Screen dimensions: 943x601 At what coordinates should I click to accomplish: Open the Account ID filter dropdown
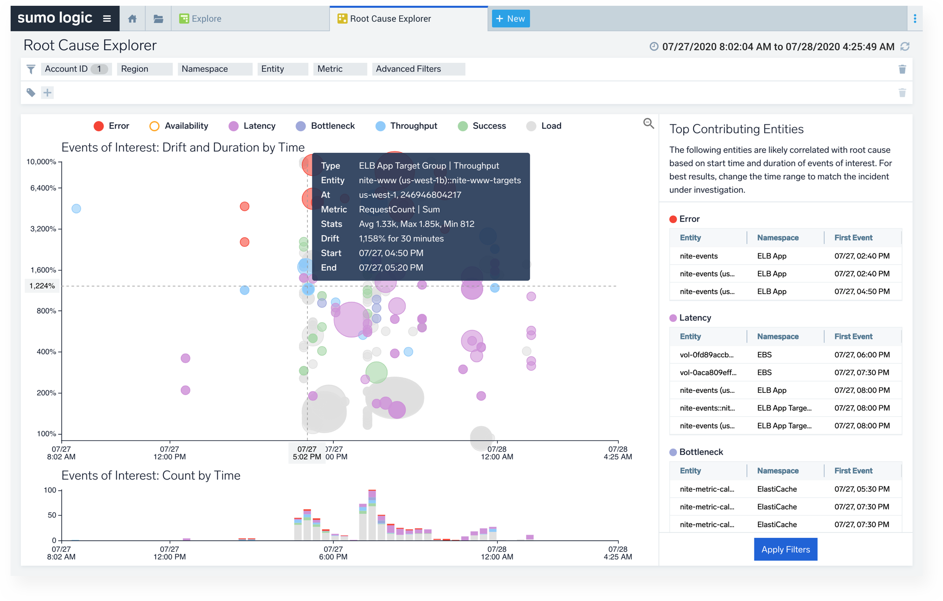76,69
